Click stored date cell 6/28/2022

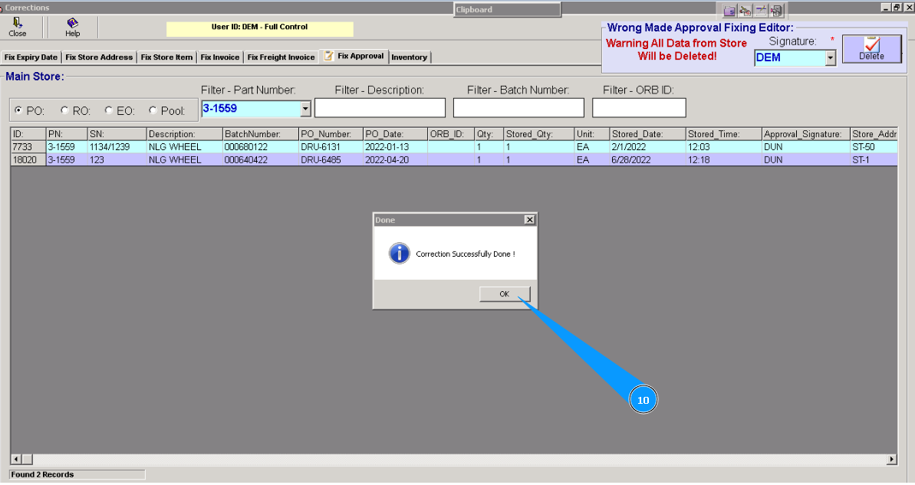click(647, 159)
